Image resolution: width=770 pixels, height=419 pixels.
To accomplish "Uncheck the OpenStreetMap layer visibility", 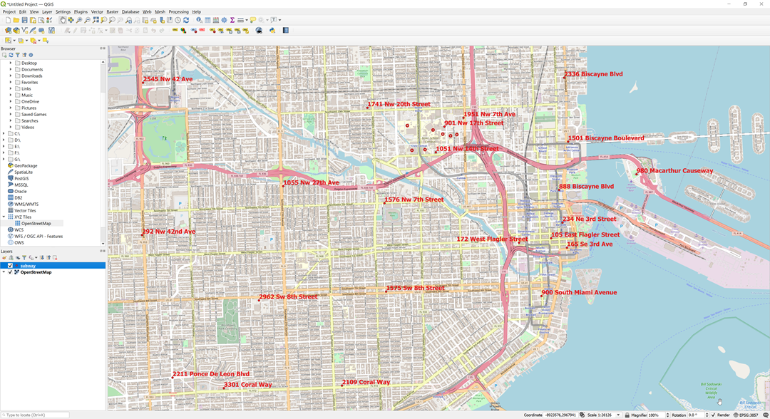I will point(10,271).
